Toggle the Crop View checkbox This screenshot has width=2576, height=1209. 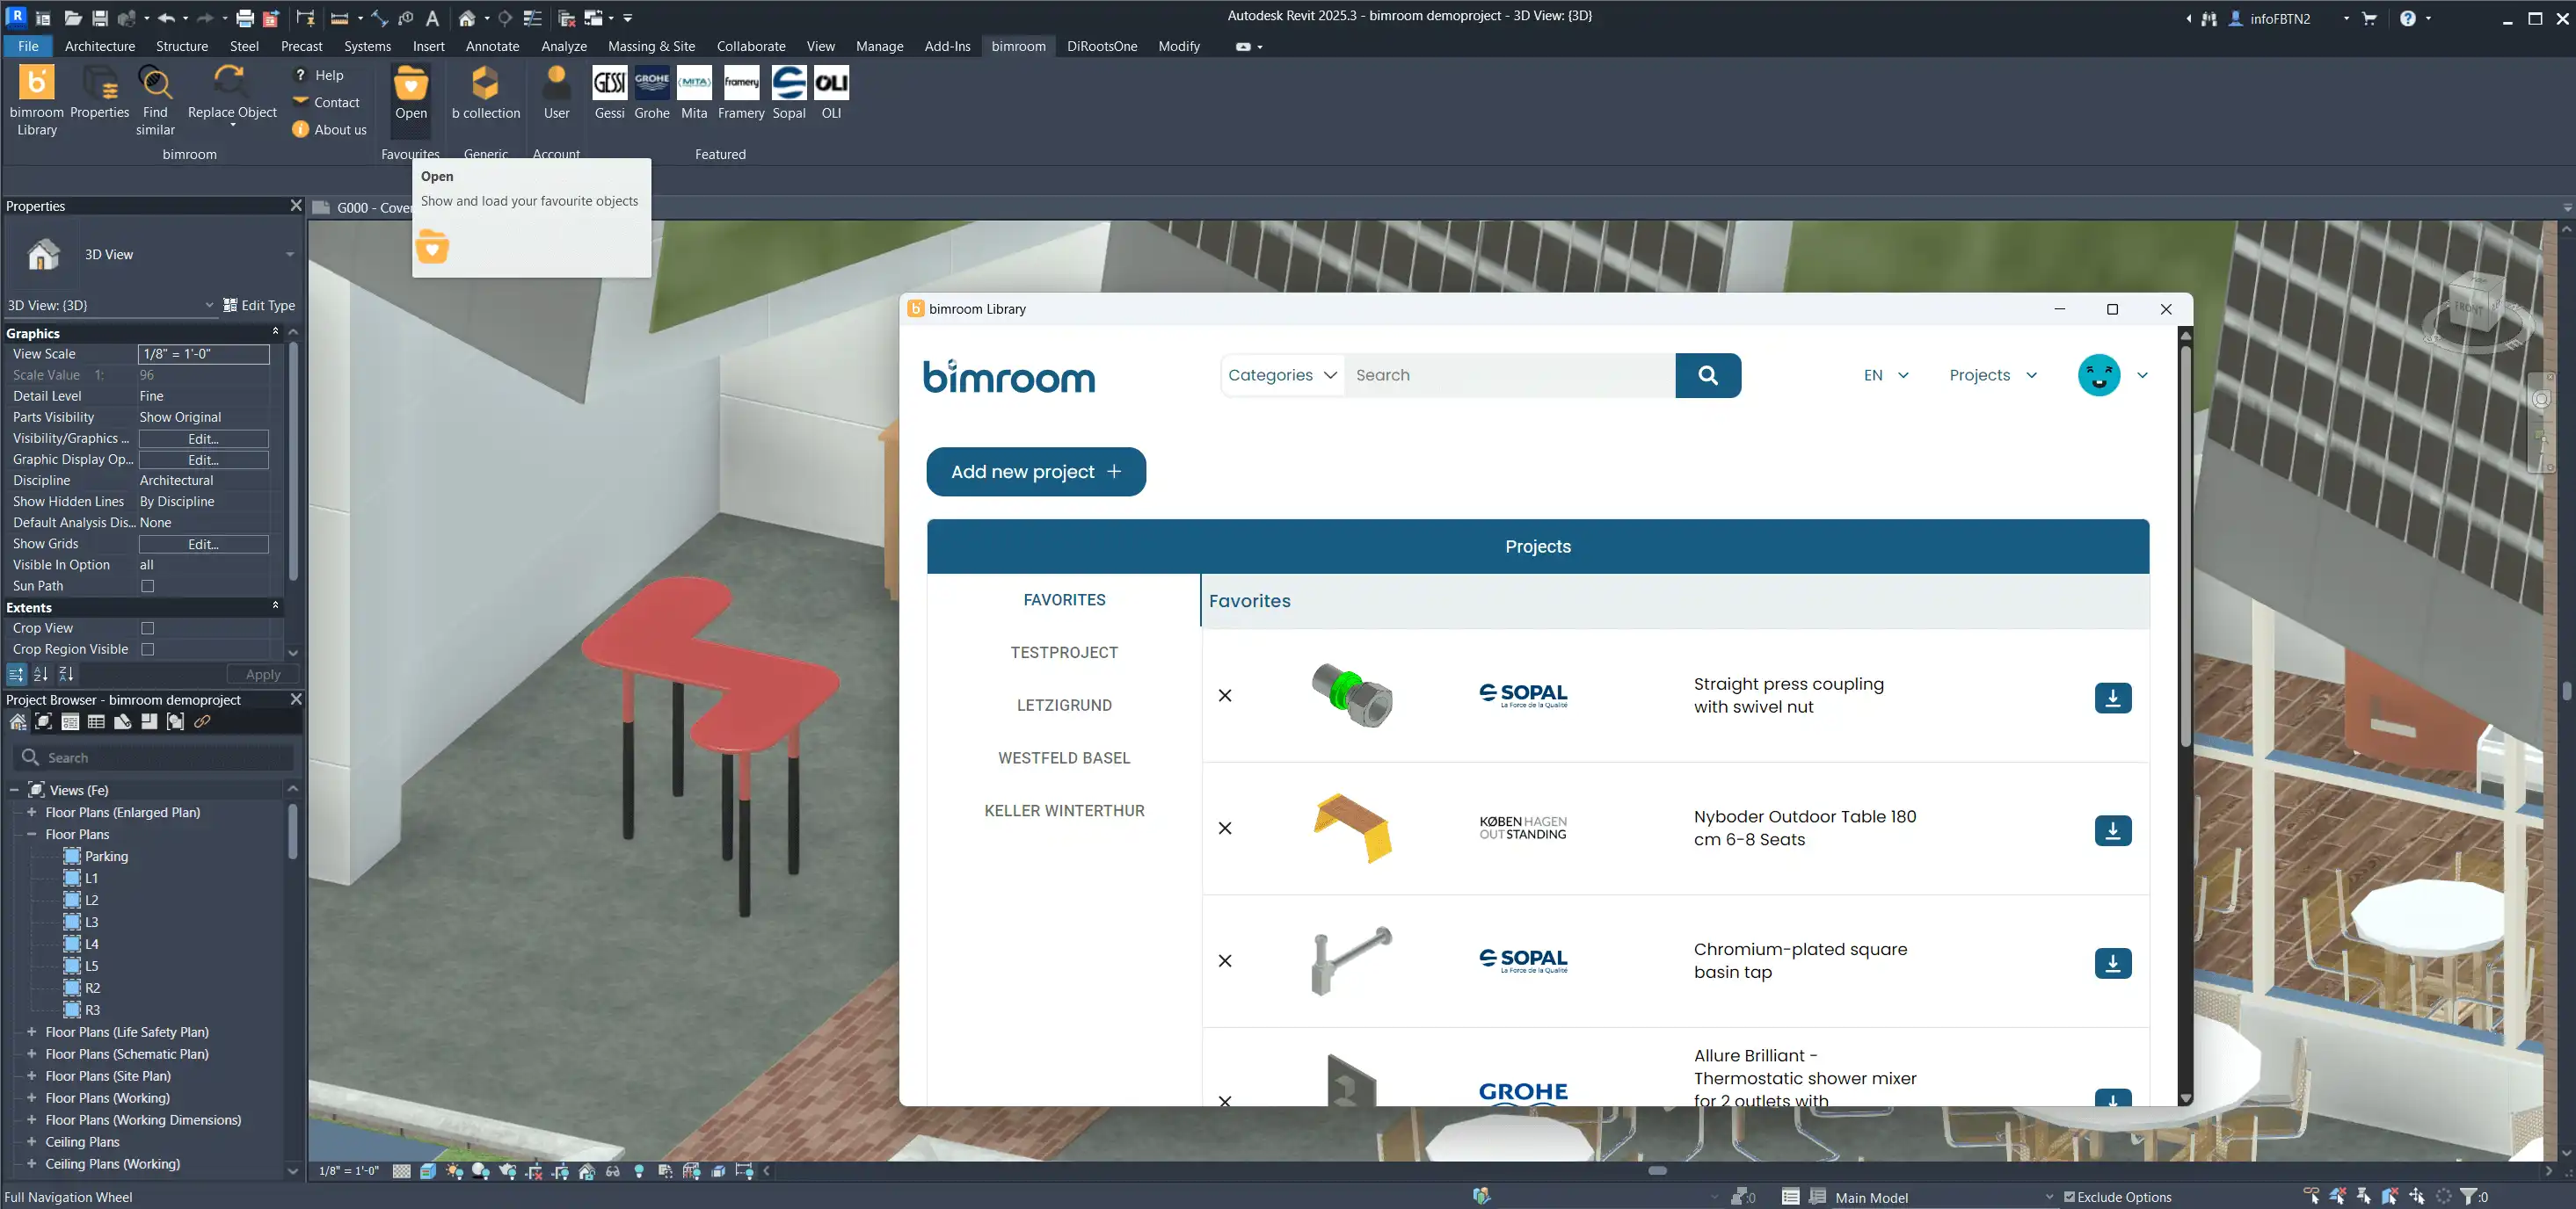pos(148,628)
